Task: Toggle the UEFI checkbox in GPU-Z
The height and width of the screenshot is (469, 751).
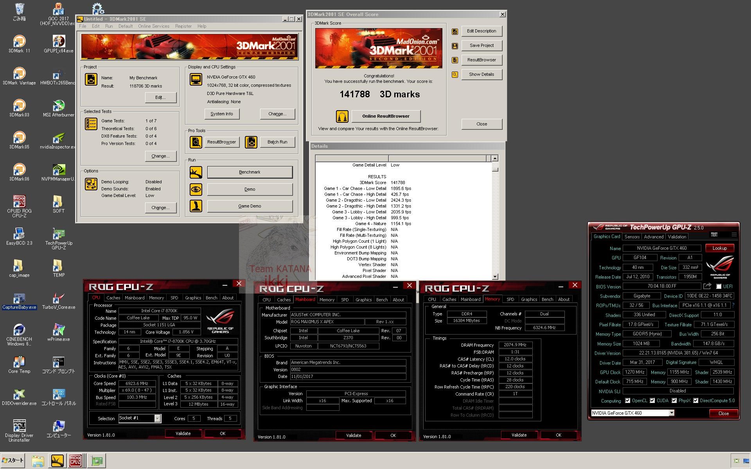Action: tap(719, 286)
